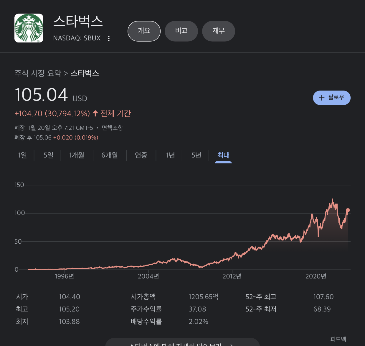This screenshot has width=365, height=346.
Task: Open the three-dot menu beside NASDAQ: SBUX
Action: 109,38
